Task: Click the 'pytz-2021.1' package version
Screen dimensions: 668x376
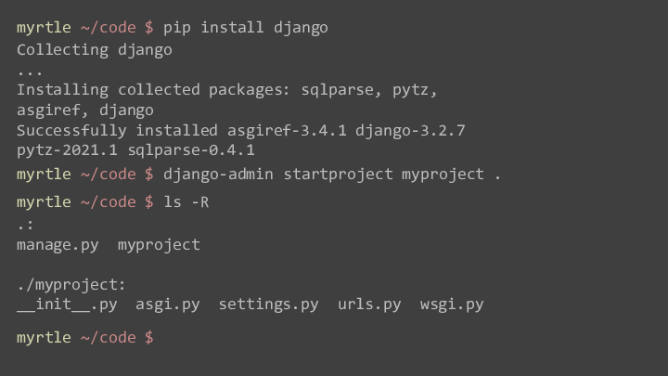Action: click(x=68, y=150)
